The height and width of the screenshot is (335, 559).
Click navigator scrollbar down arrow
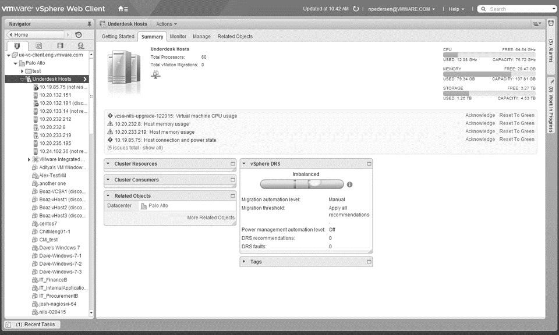pos(91,312)
